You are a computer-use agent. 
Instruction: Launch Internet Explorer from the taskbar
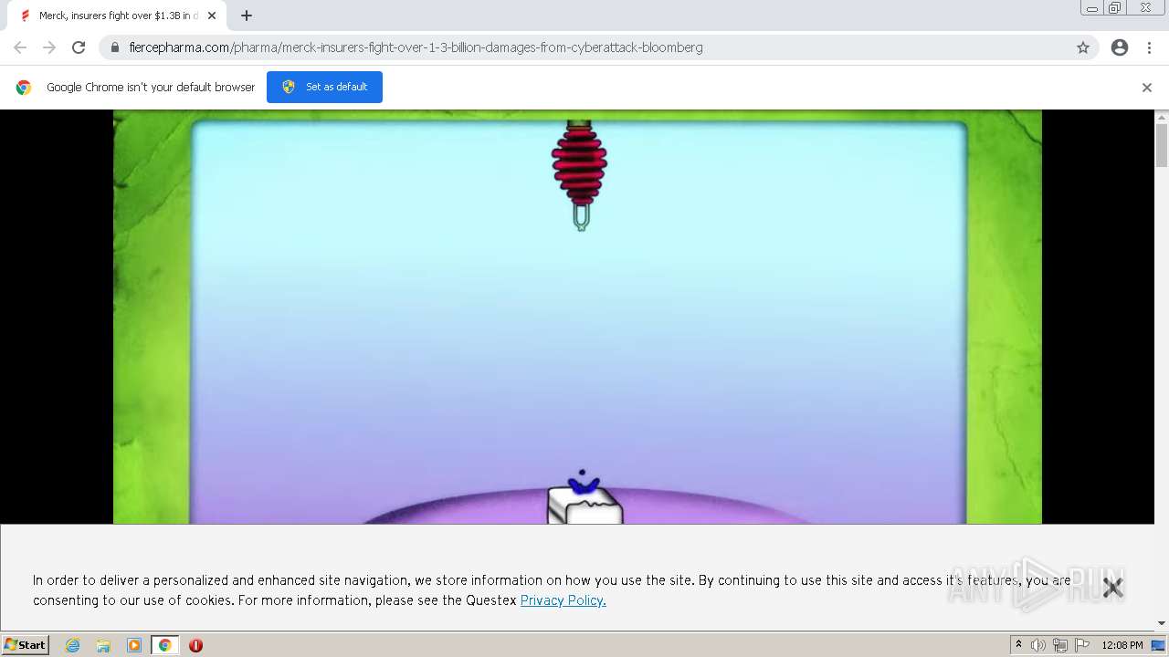click(73, 645)
